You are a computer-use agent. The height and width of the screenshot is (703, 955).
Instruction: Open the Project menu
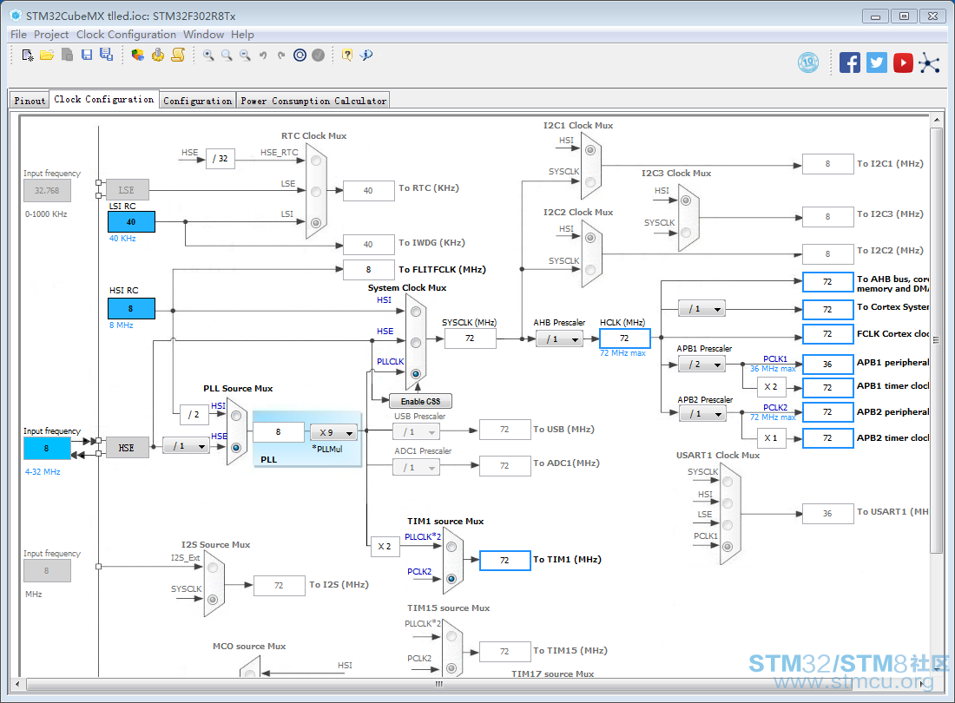51,35
